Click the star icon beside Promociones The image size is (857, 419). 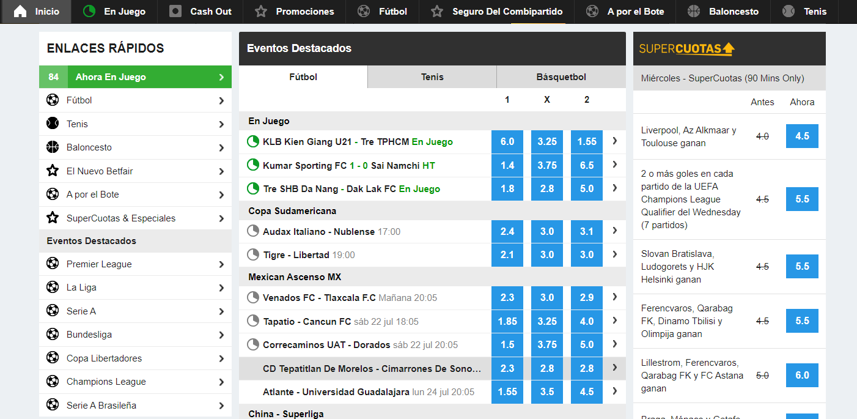click(x=261, y=11)
